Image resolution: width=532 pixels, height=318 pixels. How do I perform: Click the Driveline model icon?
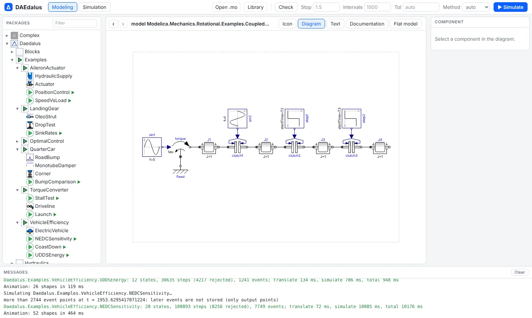point(30,206)
